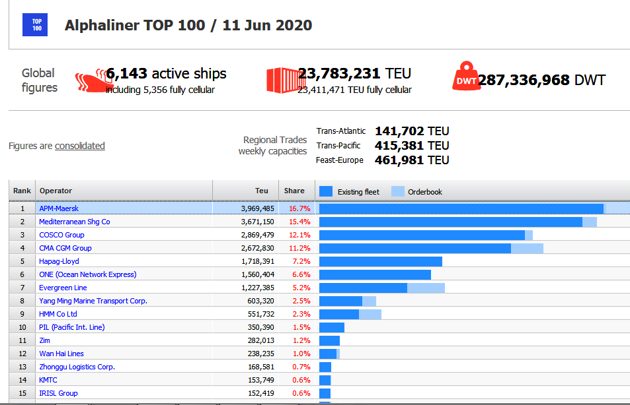Open the IRISL Group operator link

point(58,393)
